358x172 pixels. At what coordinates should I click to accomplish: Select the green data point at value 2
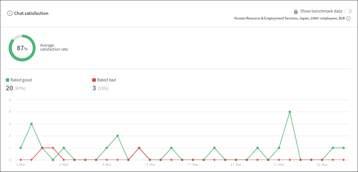[x=117, y=136]
